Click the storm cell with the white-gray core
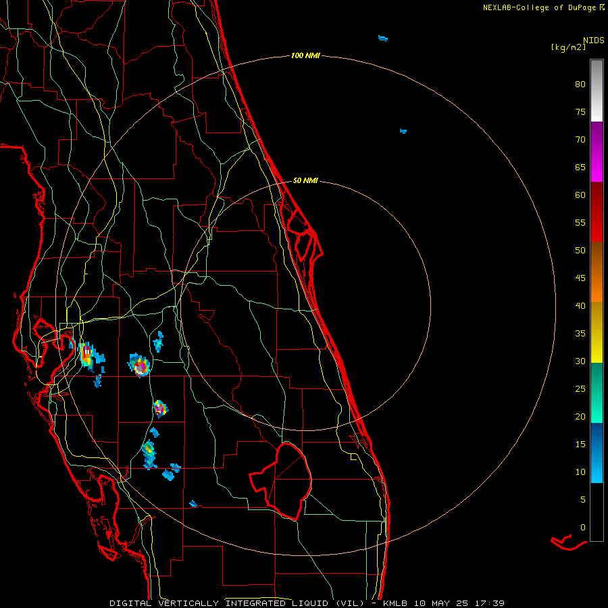Viewport: 608px width, 608px height. [x=140, y=365]
